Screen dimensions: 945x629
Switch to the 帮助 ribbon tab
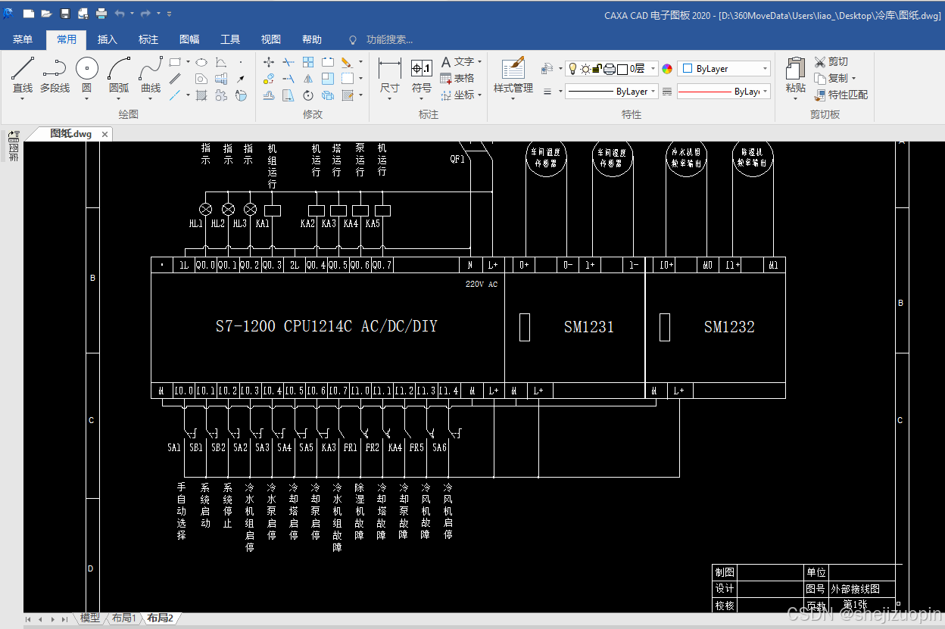tap(312, 39)
